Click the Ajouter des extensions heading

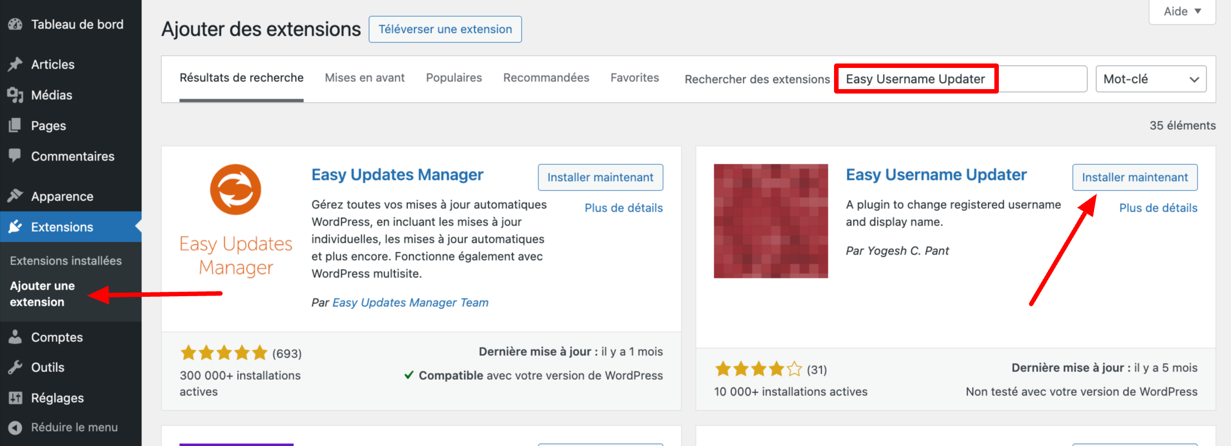(261, 29)
